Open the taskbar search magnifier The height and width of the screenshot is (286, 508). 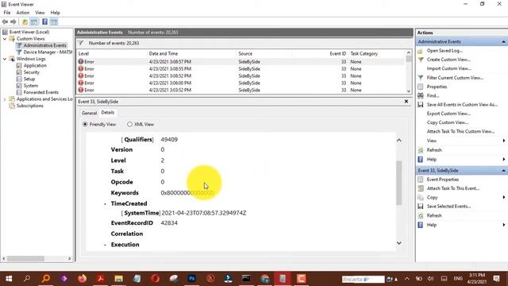coord(27,279)
